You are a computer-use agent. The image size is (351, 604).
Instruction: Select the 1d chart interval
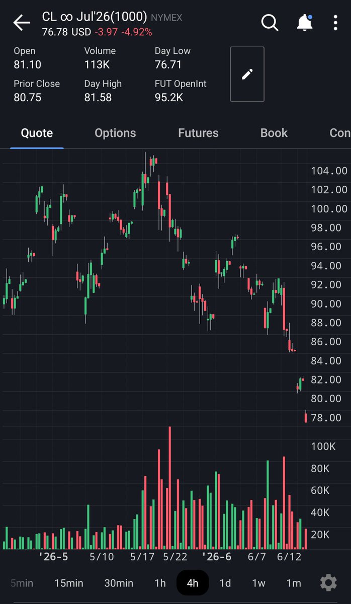coord(225,583)
